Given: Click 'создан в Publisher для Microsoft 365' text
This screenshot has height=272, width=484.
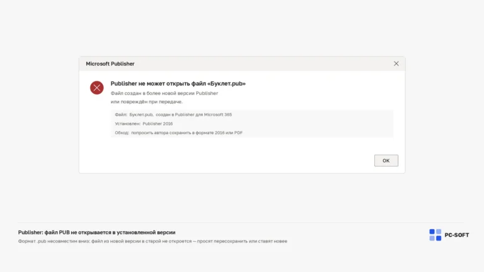Looking at the screenshot, I should point(193,115).
